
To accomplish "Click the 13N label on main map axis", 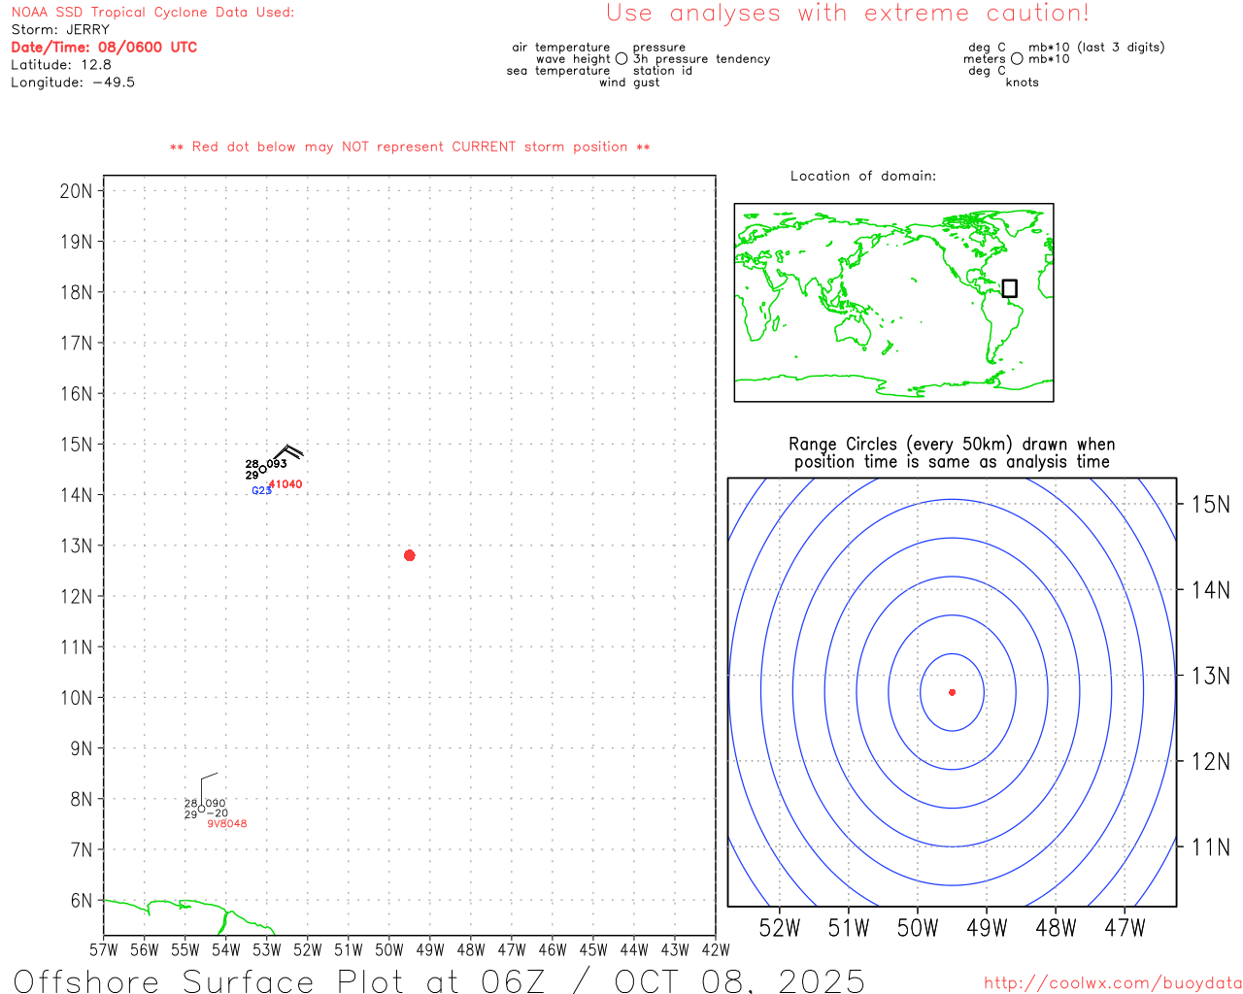I will [x=76, y=546].
